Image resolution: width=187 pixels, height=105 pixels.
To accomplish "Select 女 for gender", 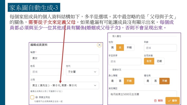I will pyautogui.click(x=120, y=48).
